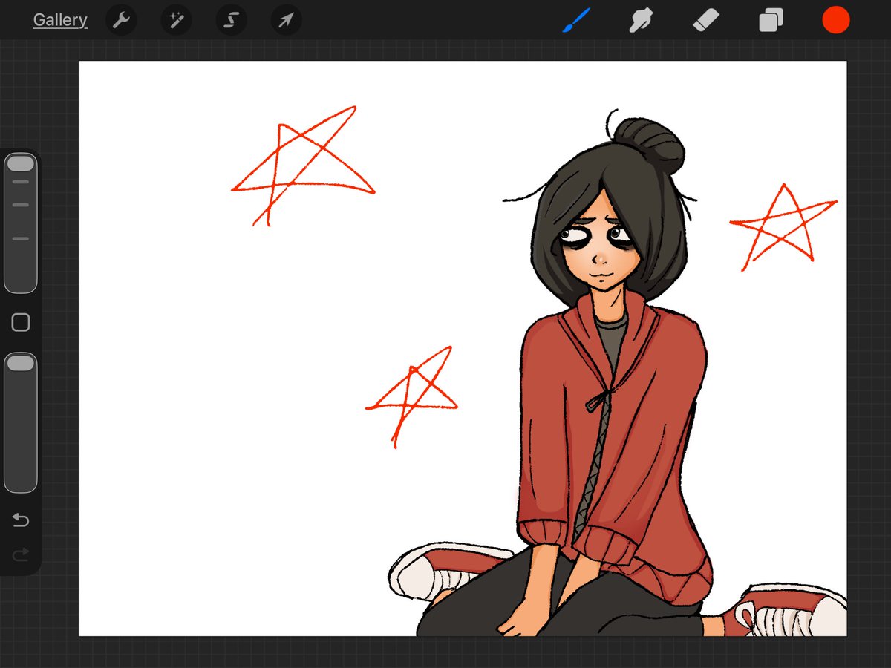Select the Smudge tool

(x=641, y=20)
